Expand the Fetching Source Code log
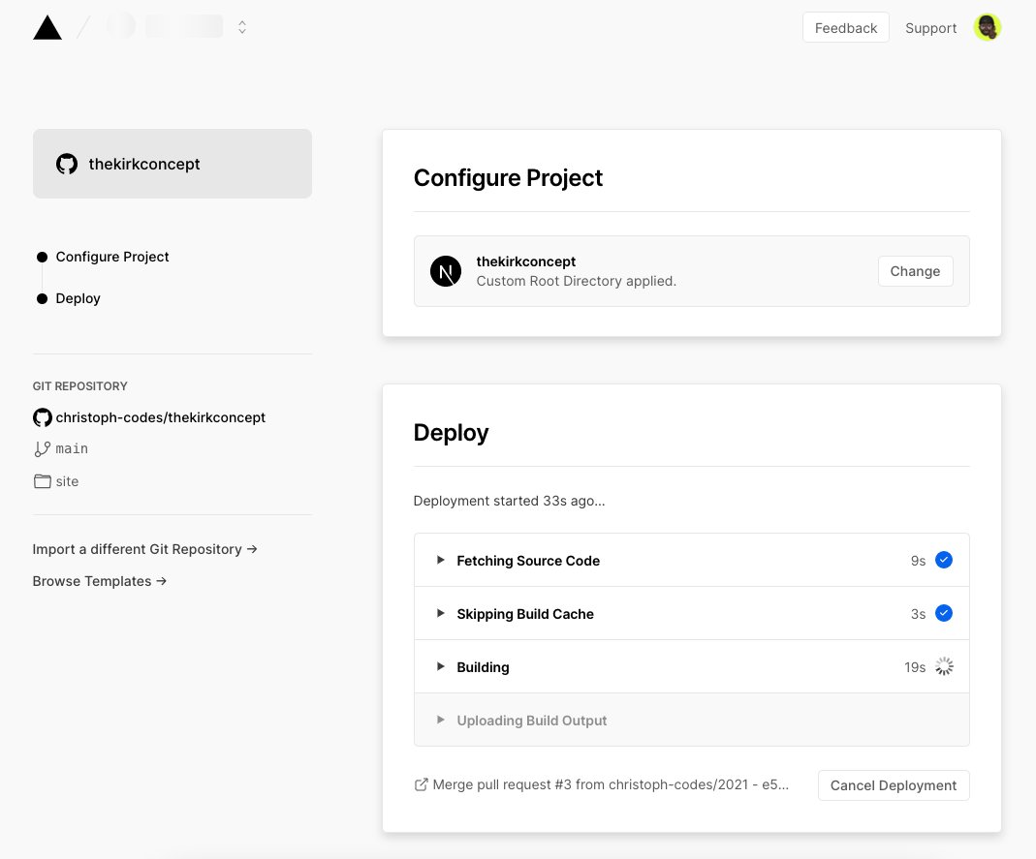1036x859 pixels. tap(441, 560)
